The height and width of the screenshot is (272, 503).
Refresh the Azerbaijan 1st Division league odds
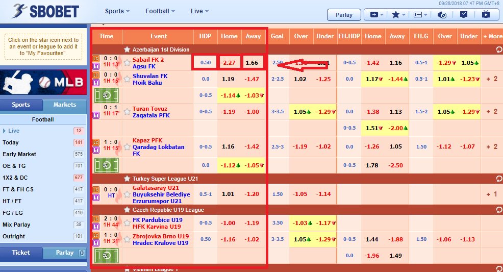pos(499,50)
